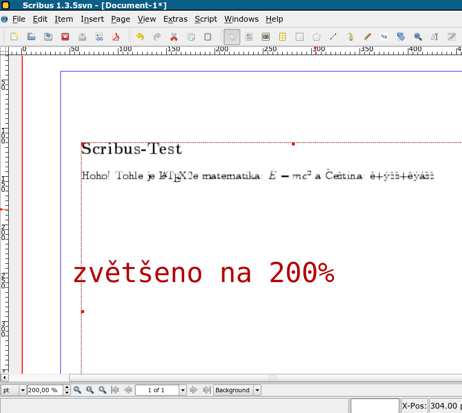Viewport: 462px width, 413px height.
Task: Open the Page menu
Action: (x=120, y=19)
